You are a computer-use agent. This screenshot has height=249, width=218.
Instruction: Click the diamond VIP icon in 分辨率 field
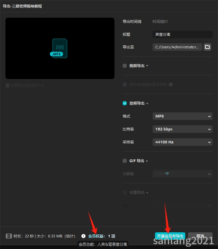tap(167, 174)
